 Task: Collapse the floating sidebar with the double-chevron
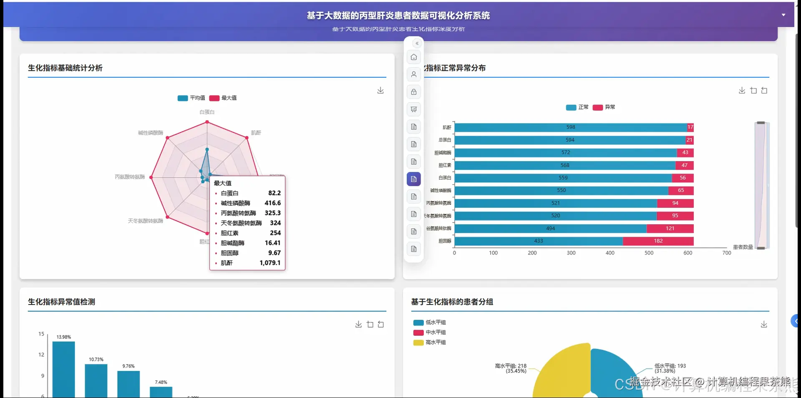(417, 43)
